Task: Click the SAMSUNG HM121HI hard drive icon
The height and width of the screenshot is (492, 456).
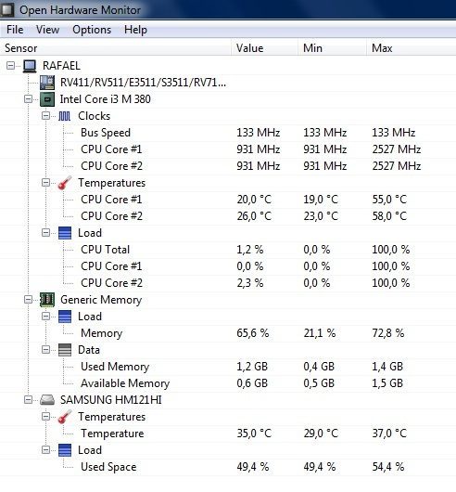Action: click(47, 400)
